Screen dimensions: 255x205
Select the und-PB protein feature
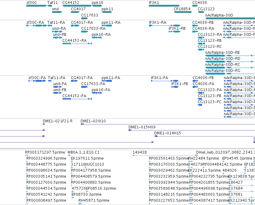(58, 93)
